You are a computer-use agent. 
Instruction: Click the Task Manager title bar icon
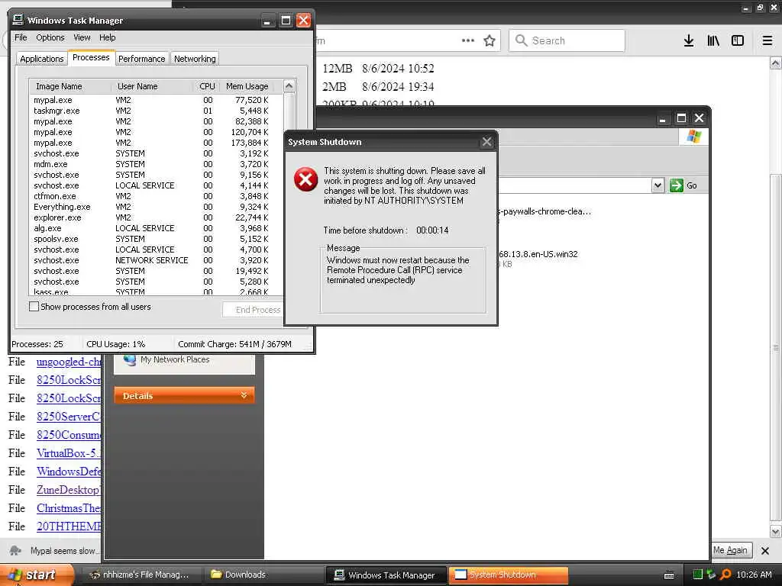tap(18, 20)
